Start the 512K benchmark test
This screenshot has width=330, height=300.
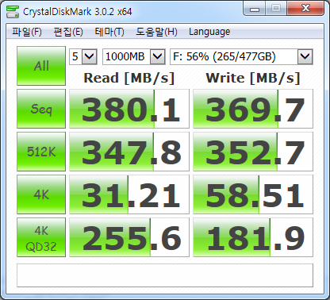(41, 152)
